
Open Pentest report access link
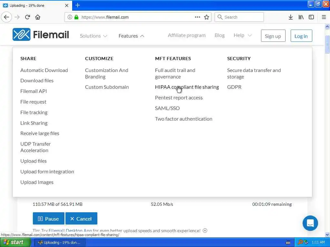179,98
